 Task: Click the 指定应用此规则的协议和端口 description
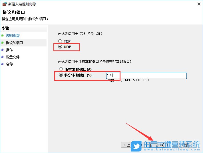pos(25,19)
